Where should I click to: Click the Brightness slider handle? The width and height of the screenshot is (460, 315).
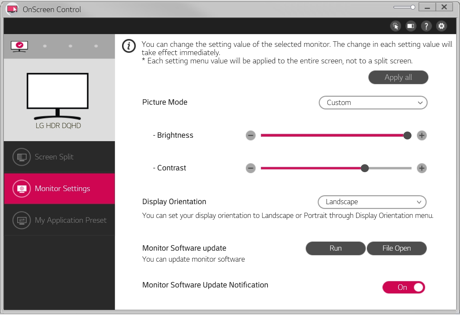[407, 136]
